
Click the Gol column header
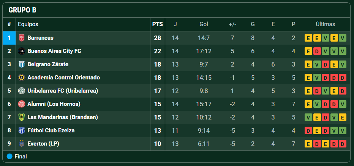click(204, 24)
